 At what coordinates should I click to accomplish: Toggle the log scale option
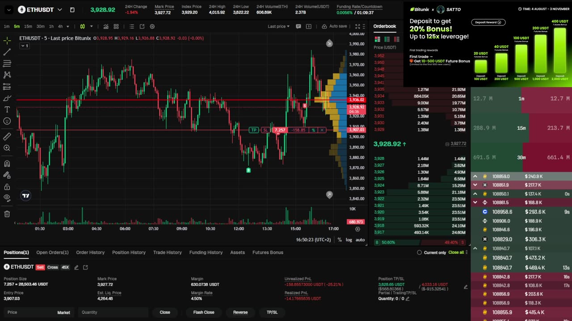pos(349,240)
